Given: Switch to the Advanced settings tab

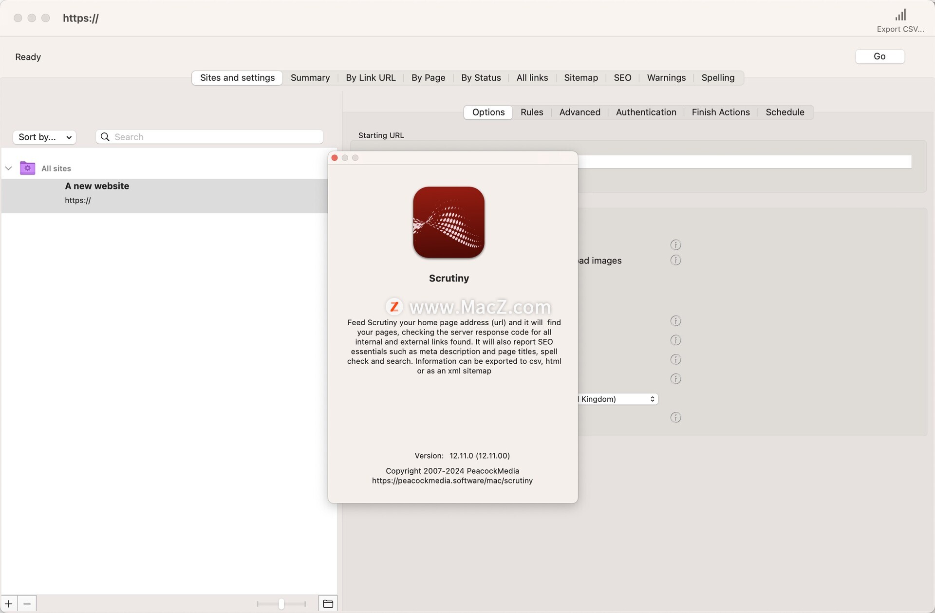Looking at the screenshot, I should (x=580, y=112).
